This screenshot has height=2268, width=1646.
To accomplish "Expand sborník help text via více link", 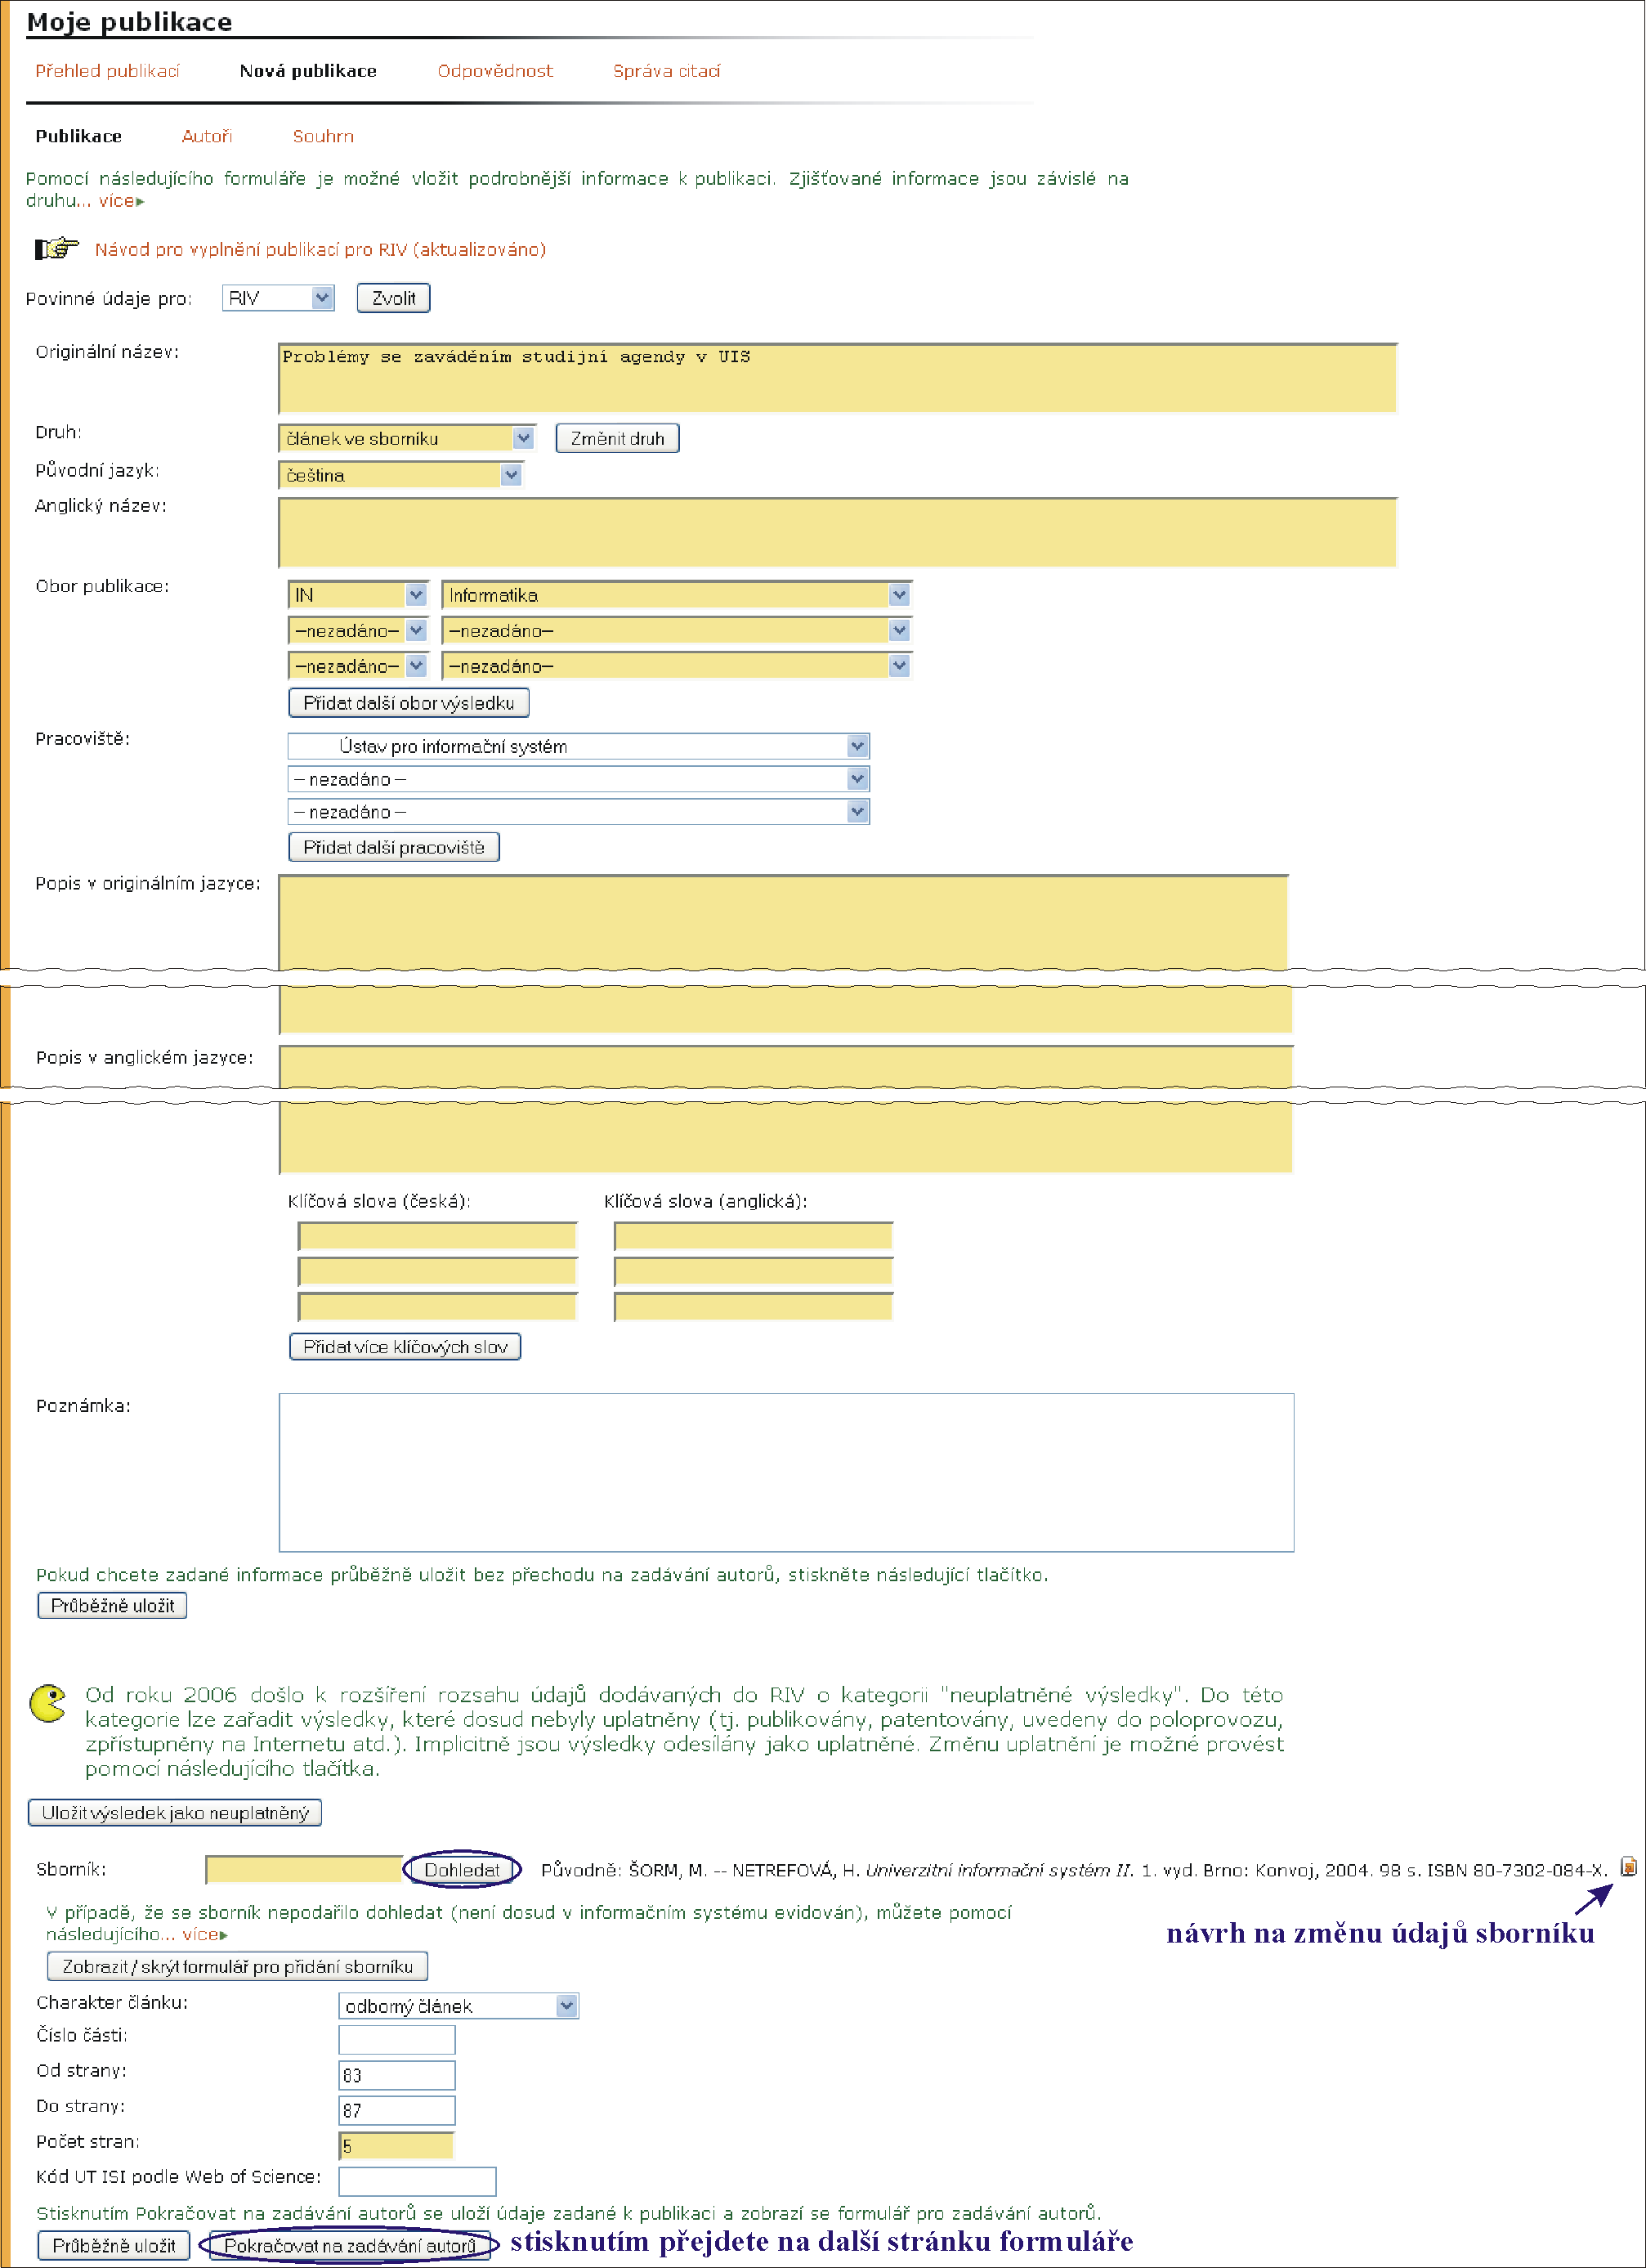I will pos(205,1934).
